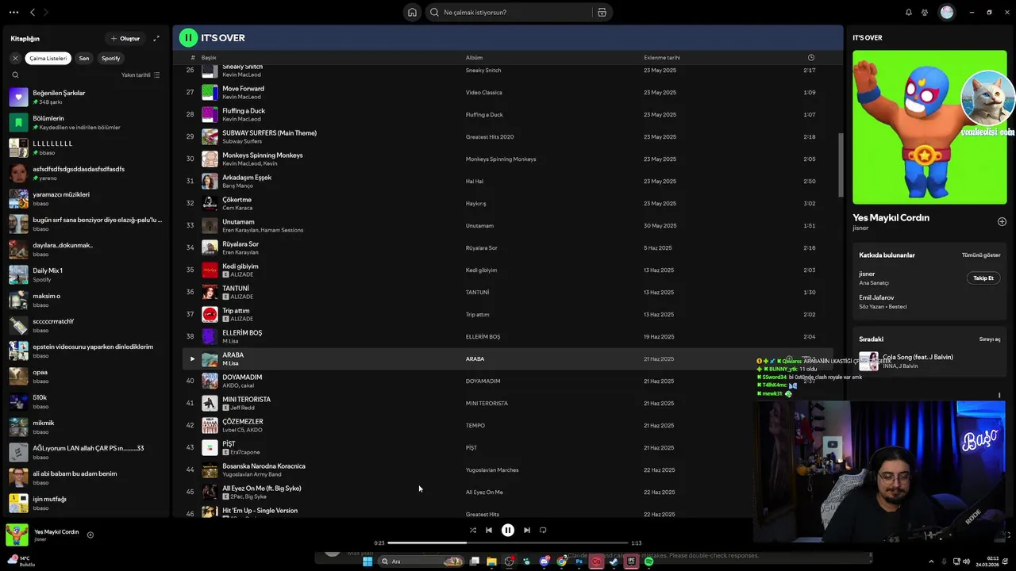This screenshot has height=571, width=1016.
Task: Open the Windows Start button
Action: pos(368,561)
